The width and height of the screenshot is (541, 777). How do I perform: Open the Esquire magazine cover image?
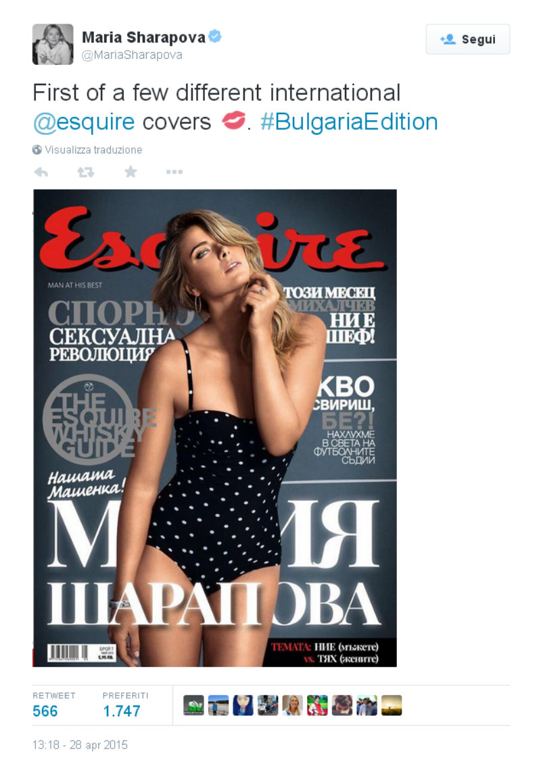click(x=215, y=428)
